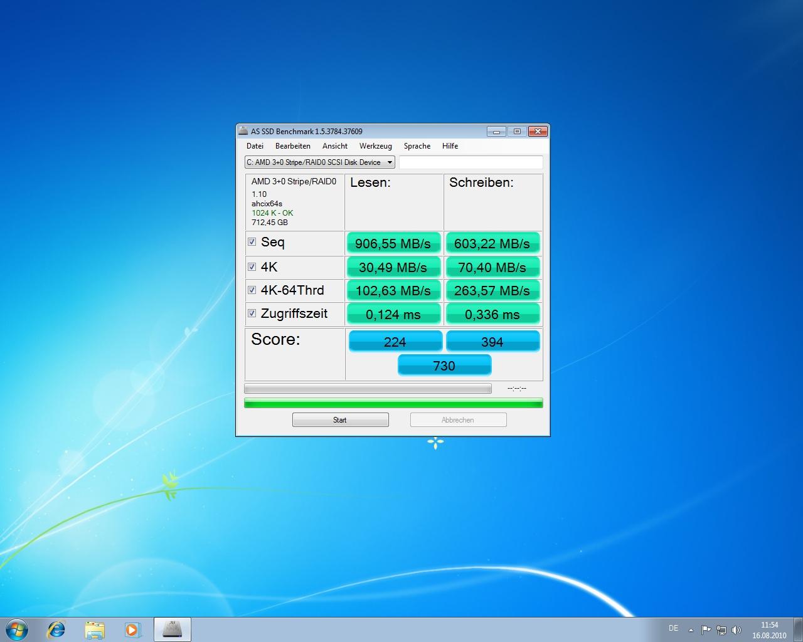803x642 pixels.
Task: Select the 4K read result 30,49 MB/s
Action: point(393,267)
